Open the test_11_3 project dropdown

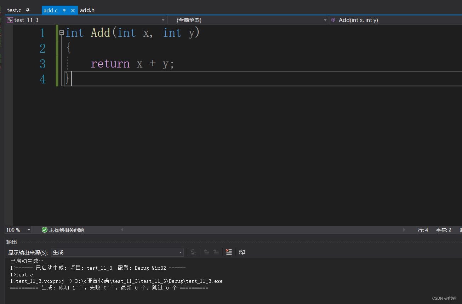86,20
